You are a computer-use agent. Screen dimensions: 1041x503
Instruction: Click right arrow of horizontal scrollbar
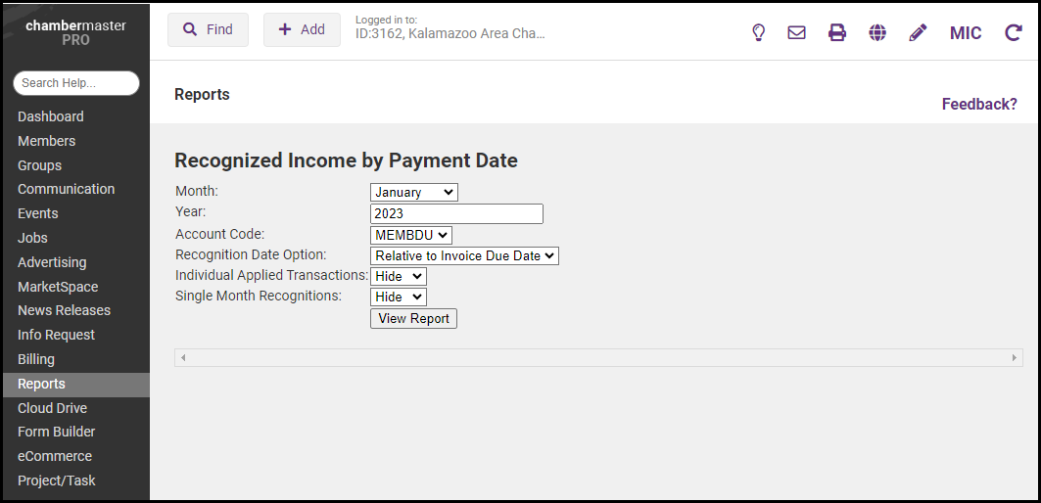1015,358
